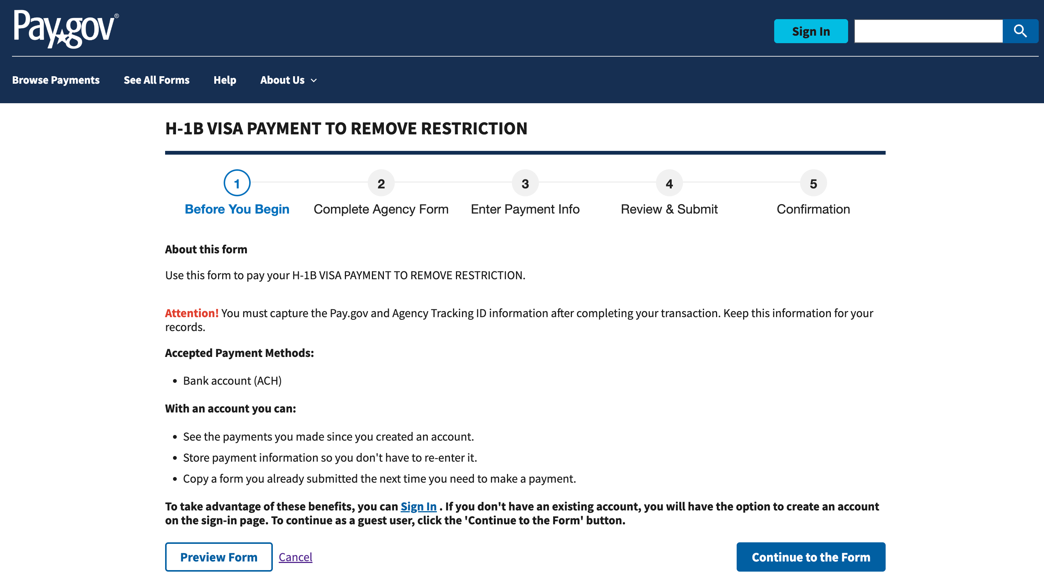1044x587 pixels.
Task: Open Browse Payments in the navigation
Action: 56,80
